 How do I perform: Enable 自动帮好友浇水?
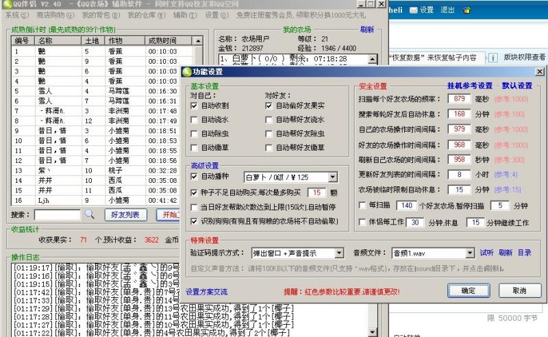(x=269, y=120)
